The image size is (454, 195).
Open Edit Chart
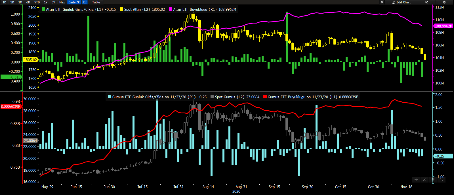[402, 2]
